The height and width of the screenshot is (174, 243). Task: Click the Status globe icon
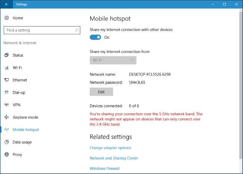6,55
